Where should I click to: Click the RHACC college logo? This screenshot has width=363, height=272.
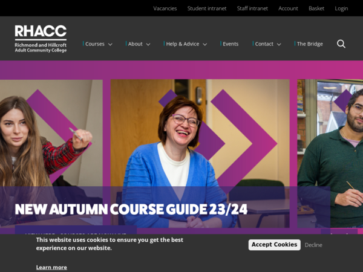pyautogui.click(x=41, y=39)
